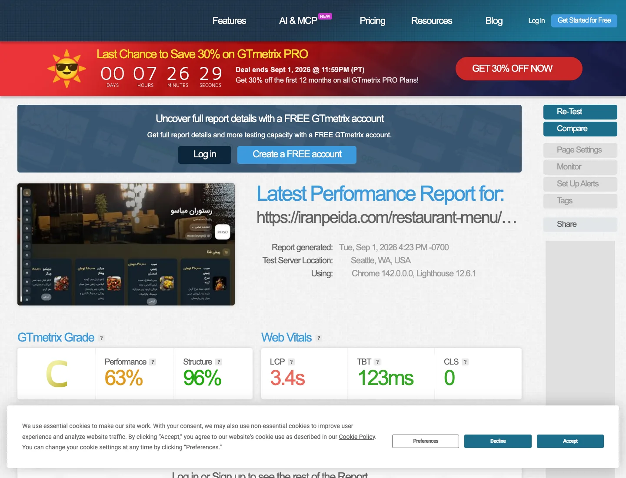The height and width of the screenshot is (478, 626).
Task: Decline non-essential cookies
Action: (498, 441)
